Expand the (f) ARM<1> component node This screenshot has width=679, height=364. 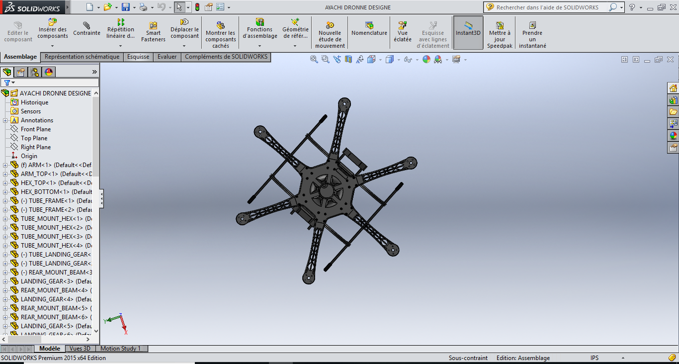[5, 165]
